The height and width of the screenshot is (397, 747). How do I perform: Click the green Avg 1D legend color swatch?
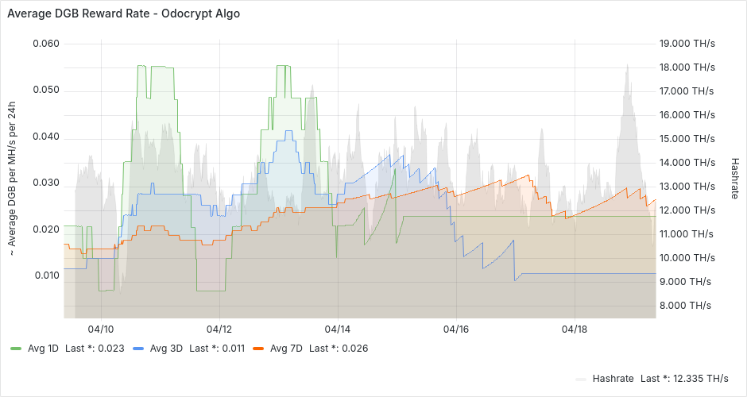pyautogui.click(x=17, y=349)
